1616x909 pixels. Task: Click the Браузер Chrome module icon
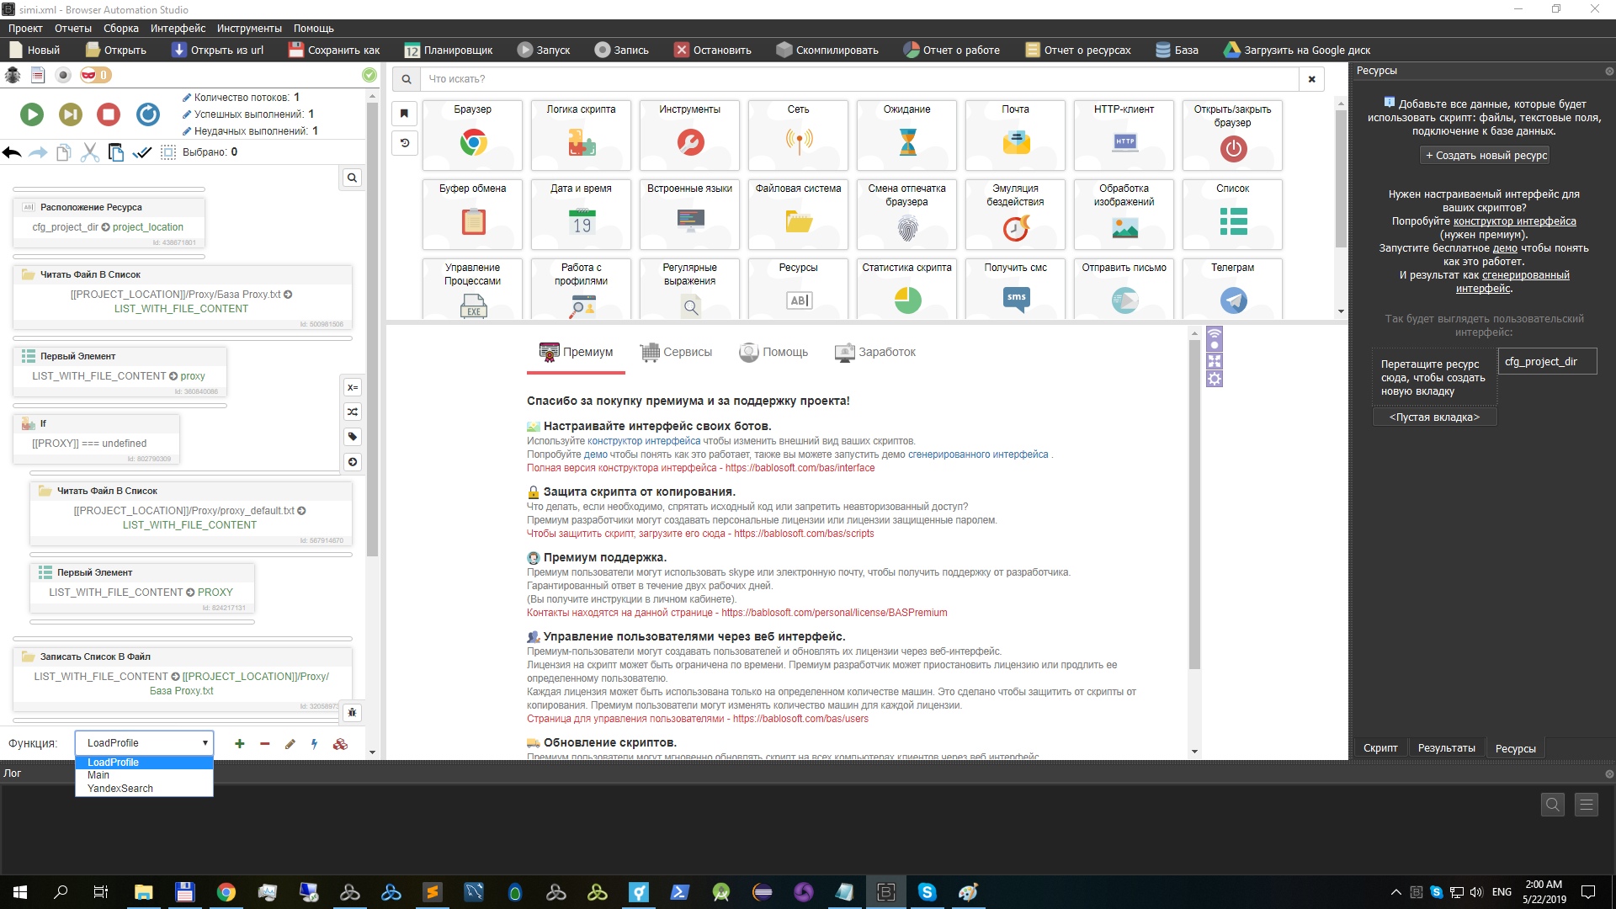pos(473,142)
